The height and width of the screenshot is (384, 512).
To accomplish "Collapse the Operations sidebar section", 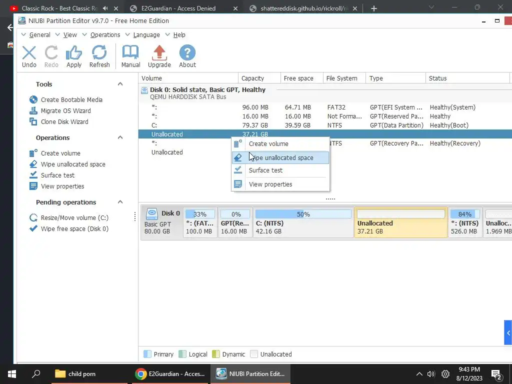I will [x=120, y=137].
